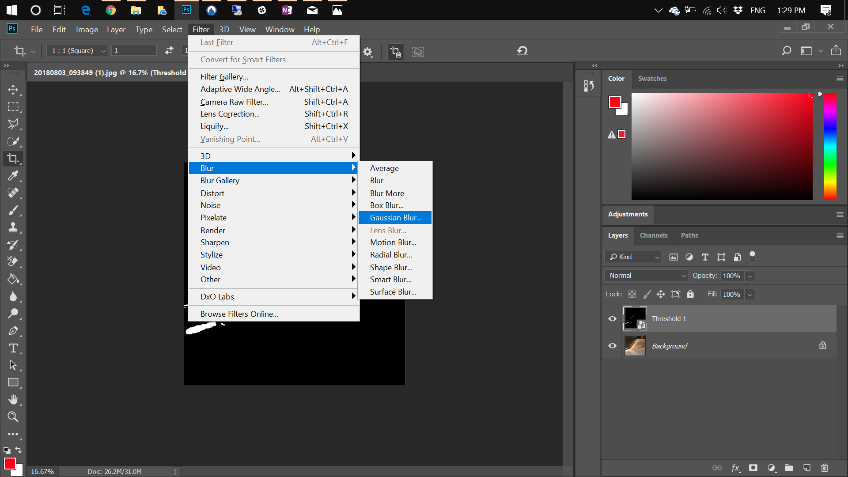Click Browse Filters Online
848x477 pixels.
239,314
